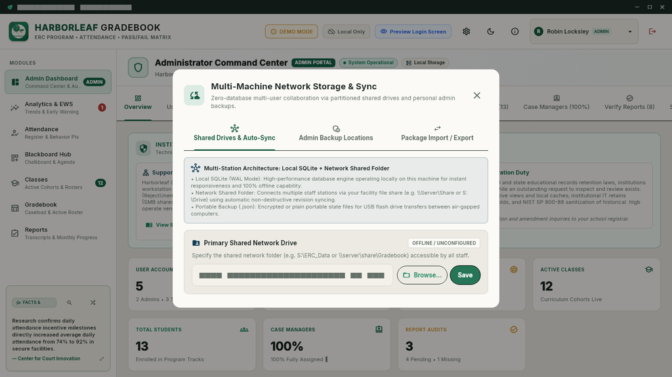Click the Offline / Unconfigured status badge
Image resolution: width=672 pixels, height=377 pixels.
click(444, 243)
